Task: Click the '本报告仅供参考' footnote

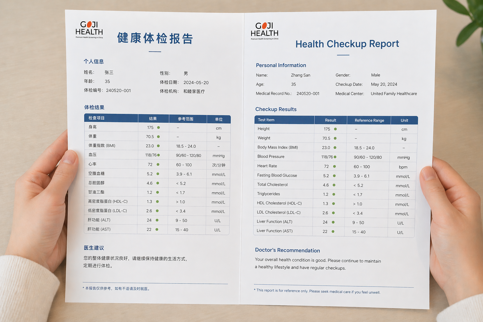Action: tap(116, 288)
